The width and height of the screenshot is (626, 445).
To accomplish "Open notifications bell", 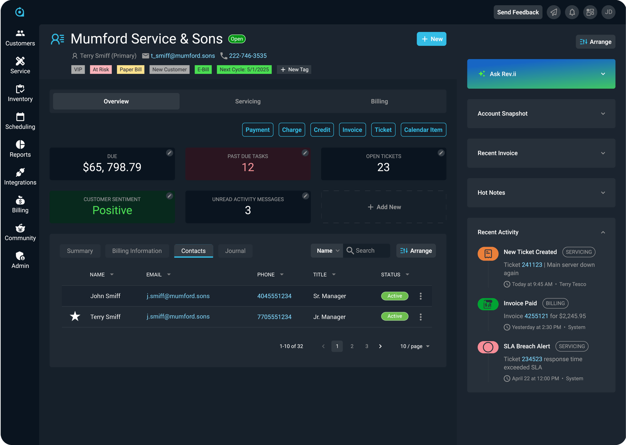I will [x=572, y=12].
